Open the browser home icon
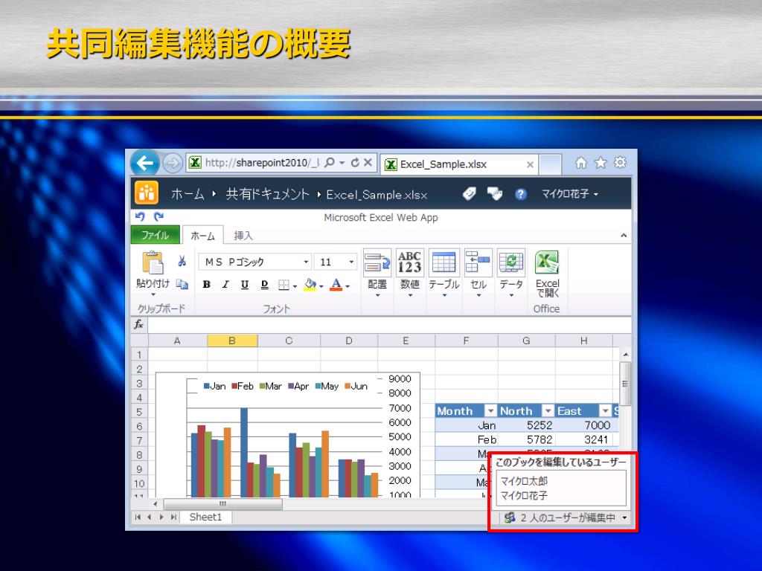 581,163
